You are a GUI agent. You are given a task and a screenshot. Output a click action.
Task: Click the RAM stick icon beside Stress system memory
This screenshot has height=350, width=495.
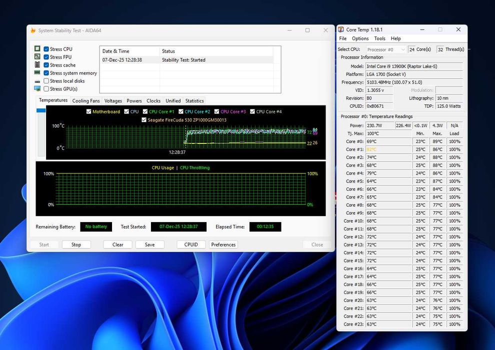(x=37, y=72)
